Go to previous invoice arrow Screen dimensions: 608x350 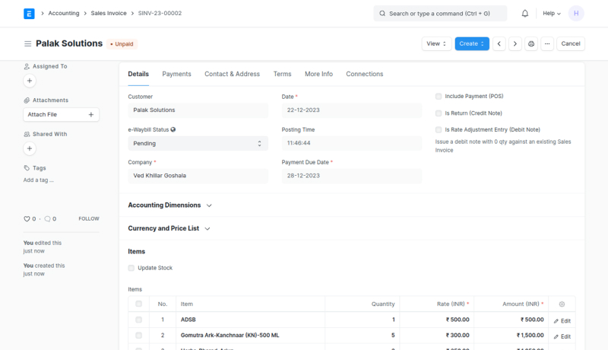click(x=499, y=44)
